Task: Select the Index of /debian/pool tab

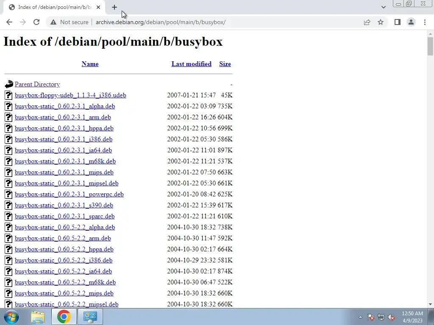Action: coord(54,8)
